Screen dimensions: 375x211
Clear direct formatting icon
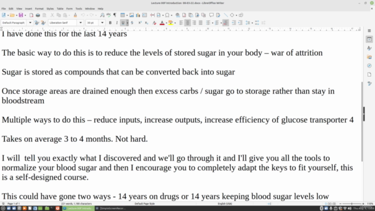154,23
